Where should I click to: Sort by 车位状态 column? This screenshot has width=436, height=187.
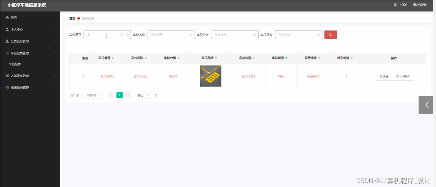(x=286, y=58)
